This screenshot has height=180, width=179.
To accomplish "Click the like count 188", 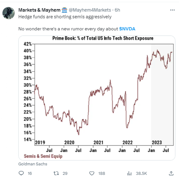I will point(102,173).
